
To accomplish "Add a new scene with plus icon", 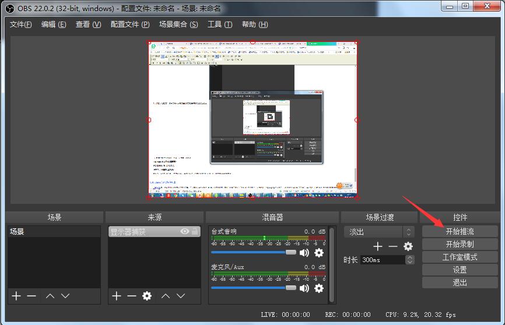I will [x=16, y=296].
